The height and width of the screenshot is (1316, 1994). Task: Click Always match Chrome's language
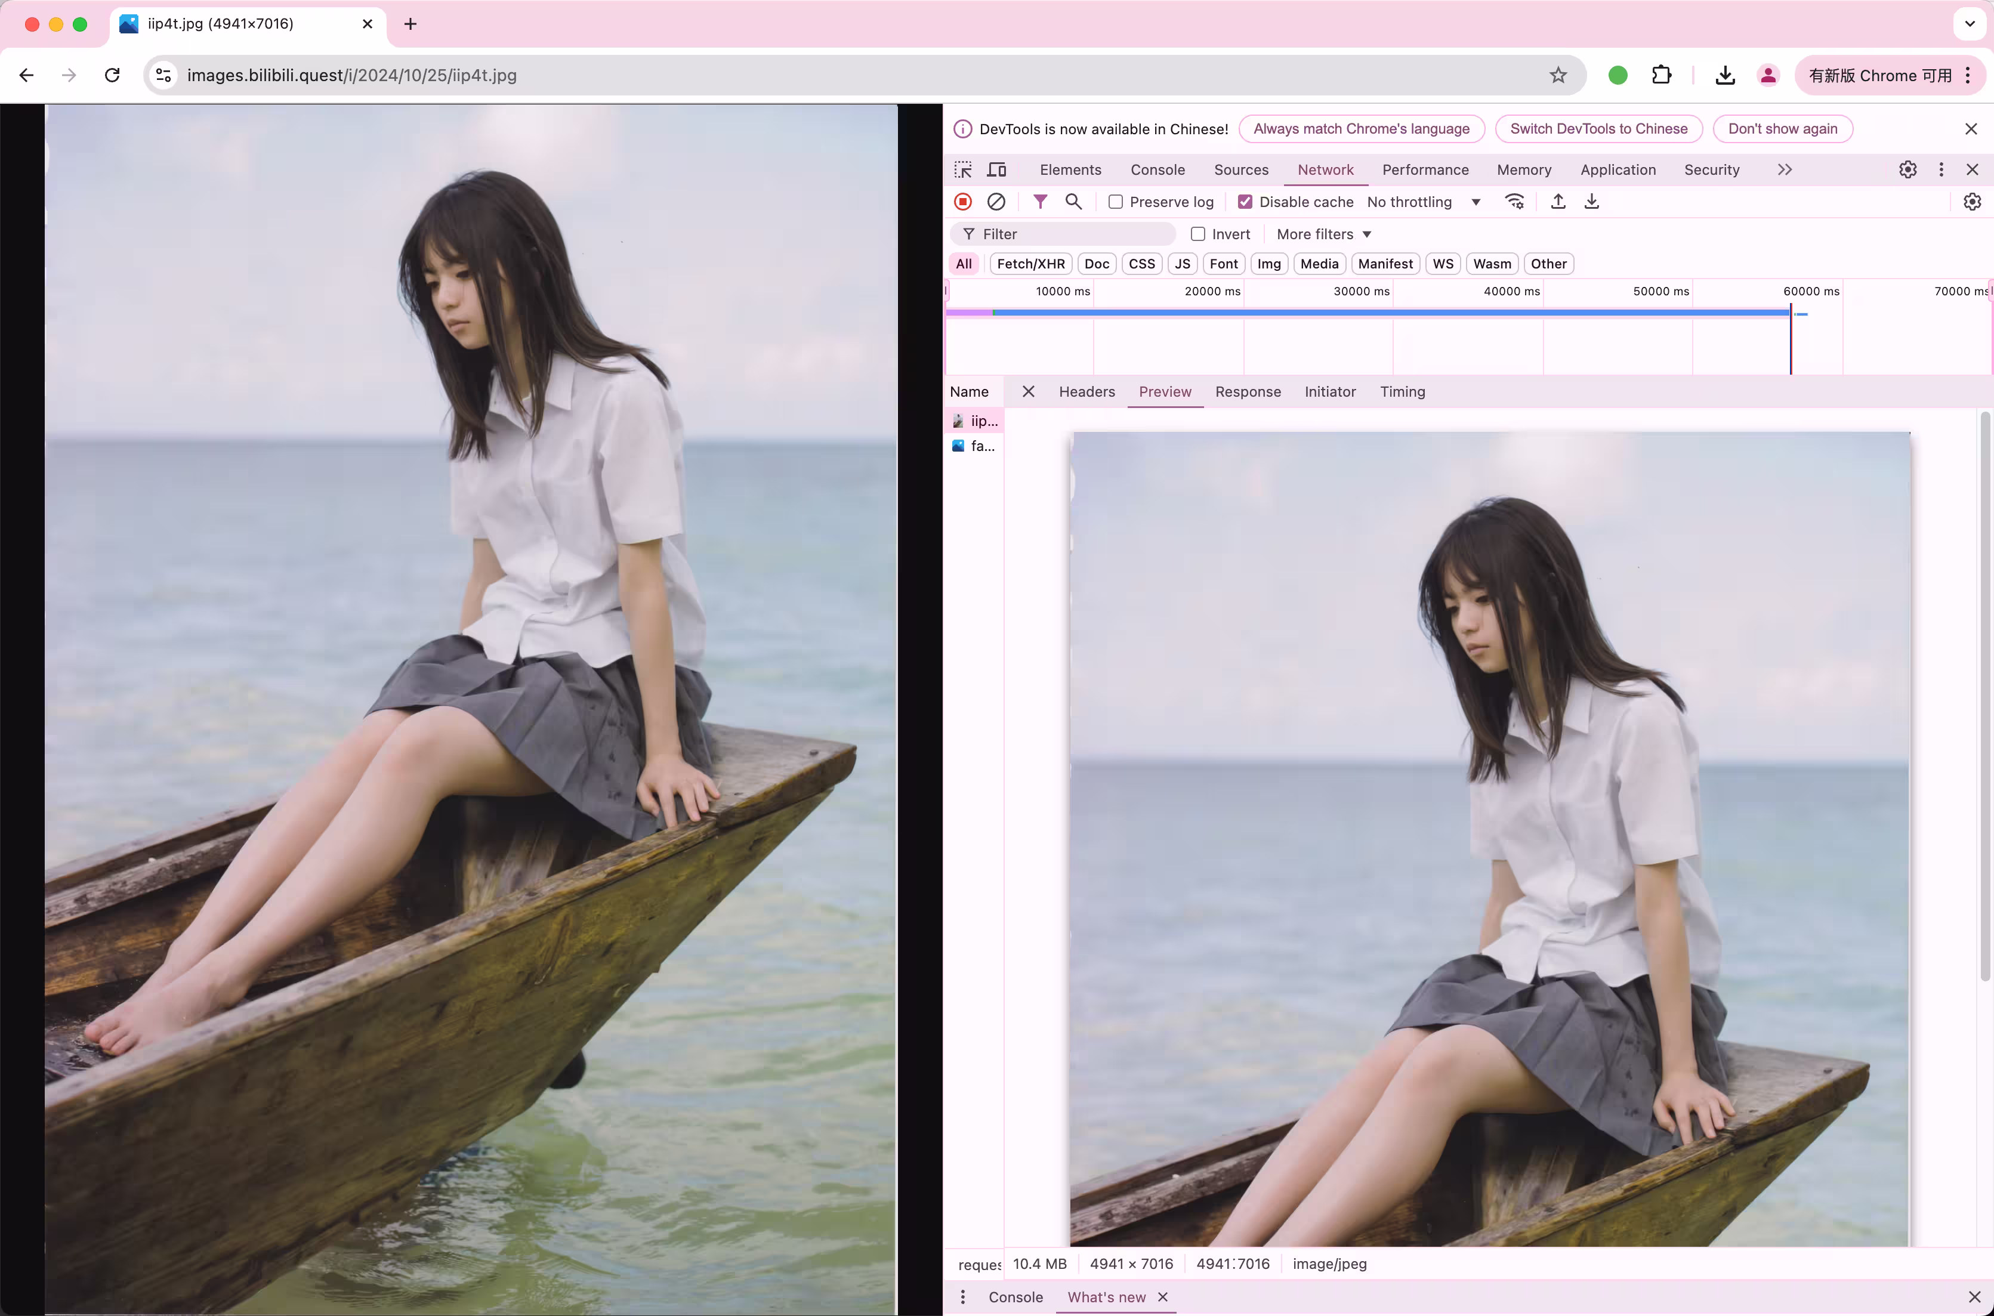click(x=1361, y=128)
